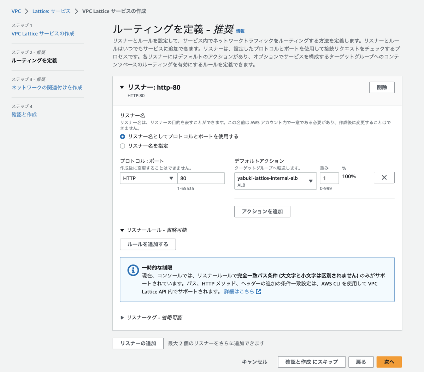
Task: Select the リスナー名を指定 radio option
Action: click(x=123, y=146)
